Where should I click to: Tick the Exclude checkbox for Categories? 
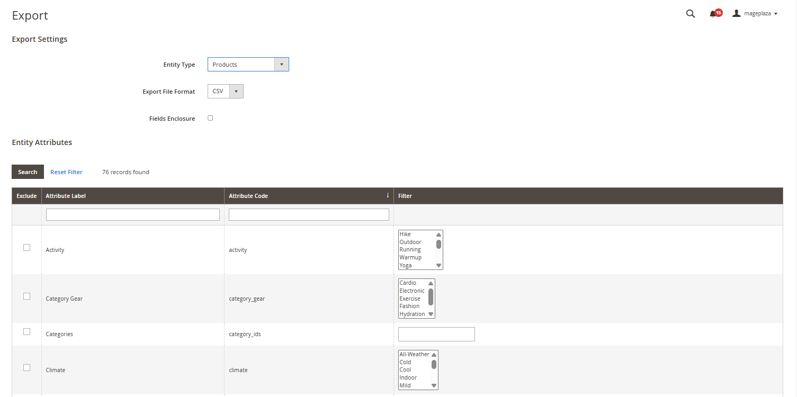click(27, 332)
